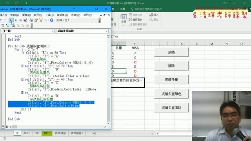Viewport: 251px width, 141px height.
Task: Click the Outdent icon in Edit toolbar
Action: pos(7,25)
